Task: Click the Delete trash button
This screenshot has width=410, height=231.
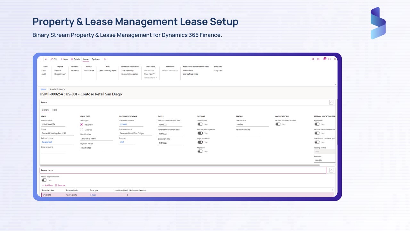Action: (x=76, y=59)
